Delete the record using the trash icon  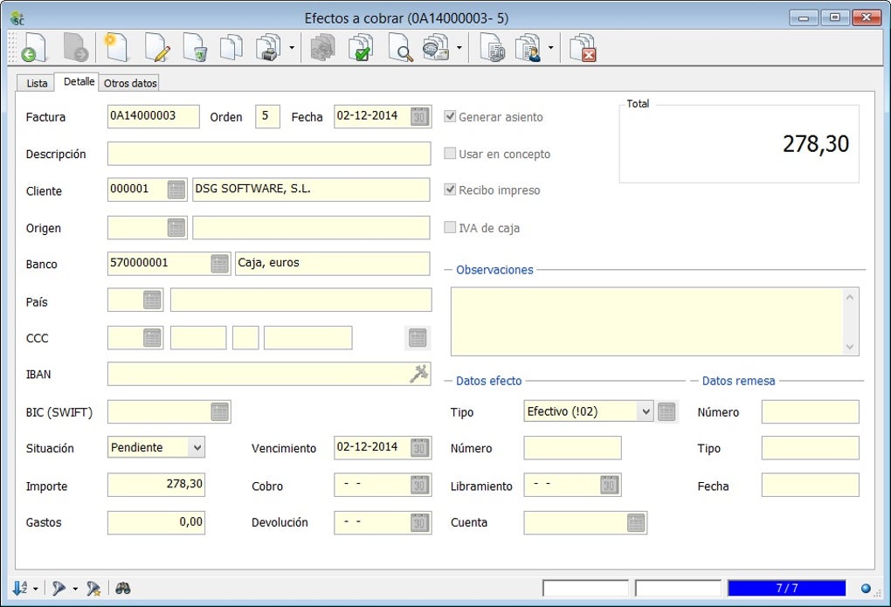pyautogui.click(x=194, y=47)
